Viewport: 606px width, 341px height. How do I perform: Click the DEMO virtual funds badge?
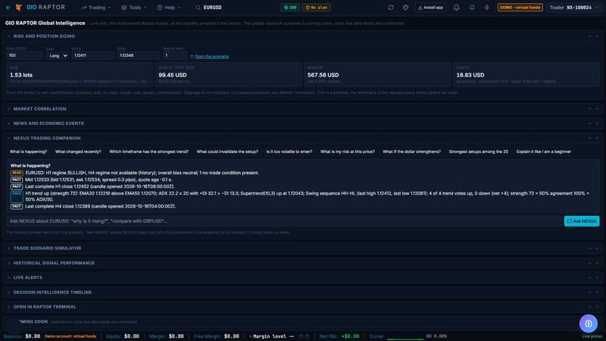[x=520, y=8]
